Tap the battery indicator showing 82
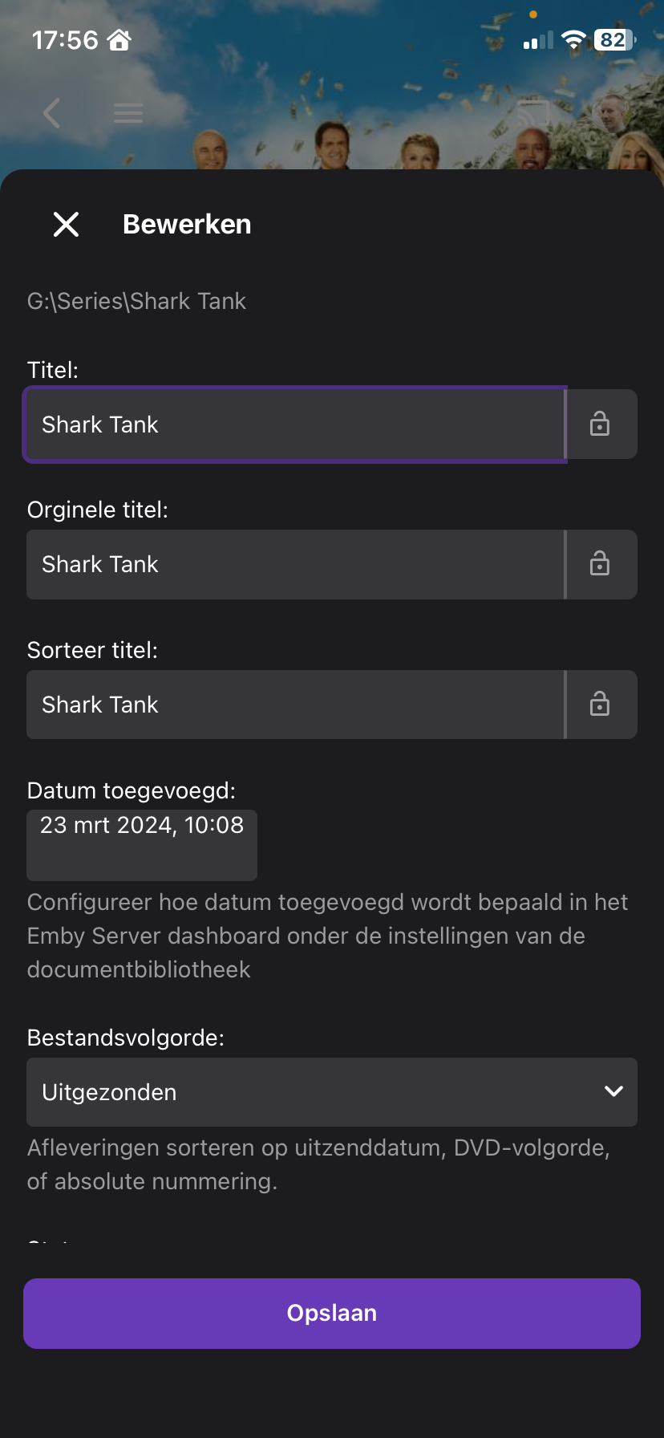 tap(613, 40)
